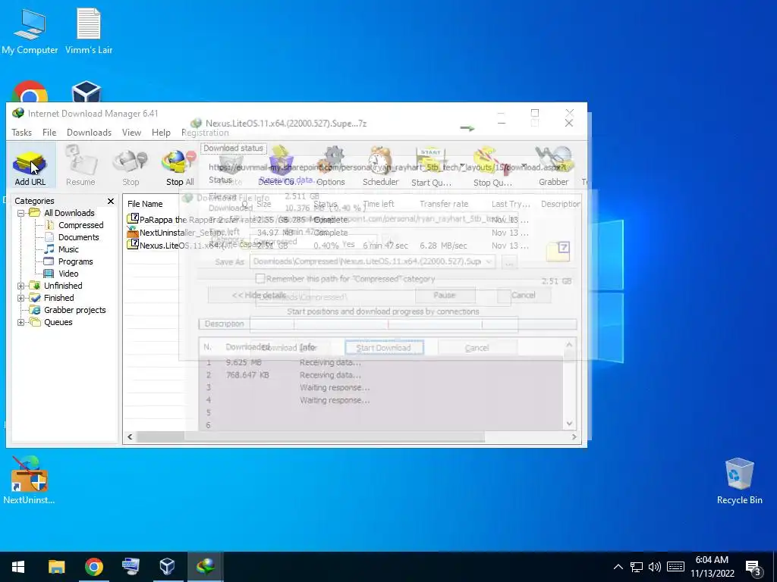Open the notification center icon
This screenshot has height=582, width=777.
pos(753,568)
